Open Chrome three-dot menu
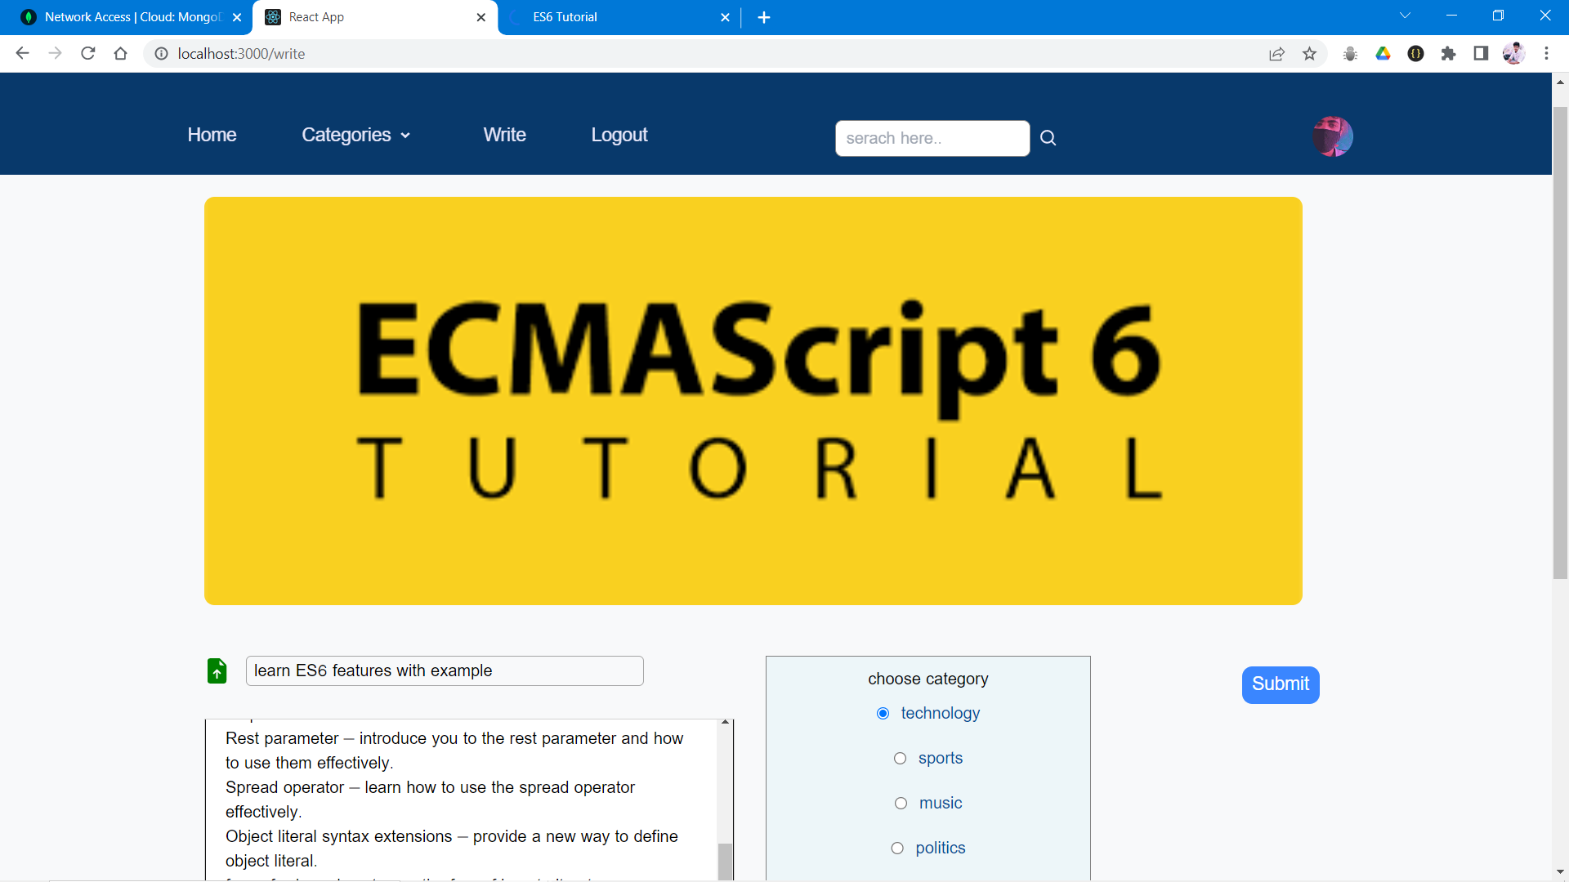Screen dimensions: 1569x882 1546,54
